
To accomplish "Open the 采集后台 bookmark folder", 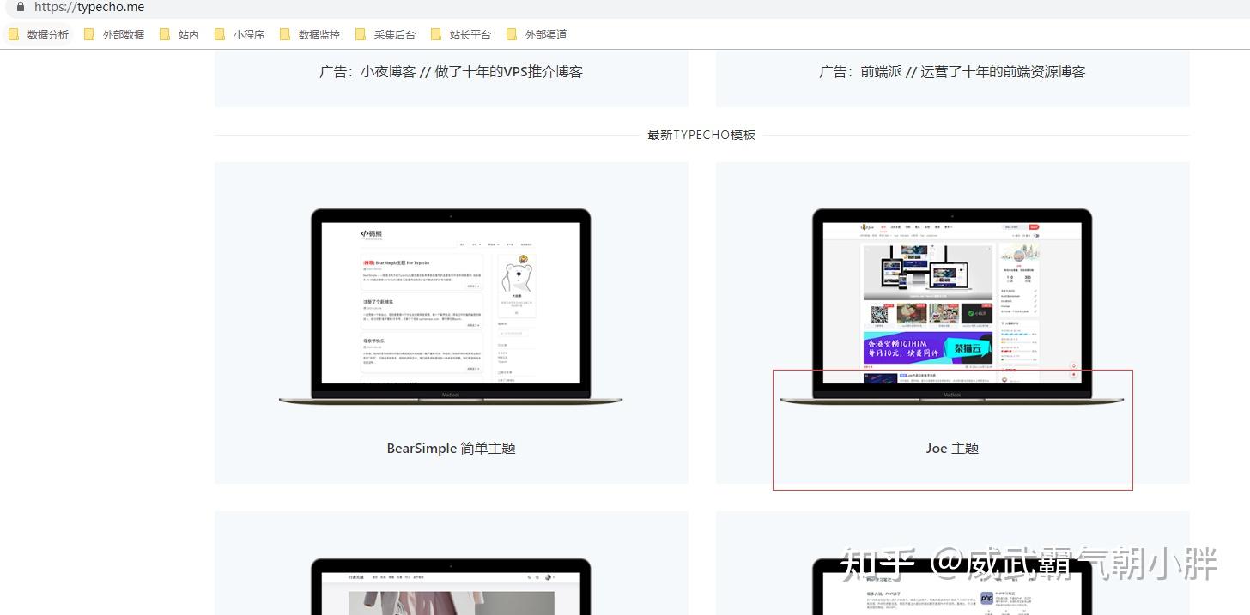I will pyautogui.click(x=385, y=34).
